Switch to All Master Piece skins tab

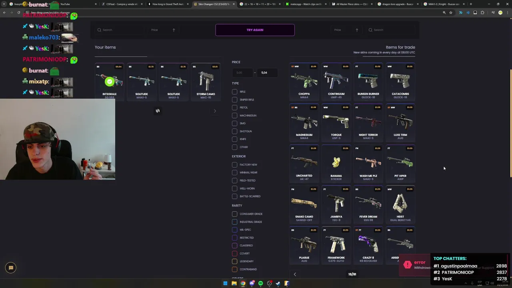pyautogui.click(x=352, y=4)
